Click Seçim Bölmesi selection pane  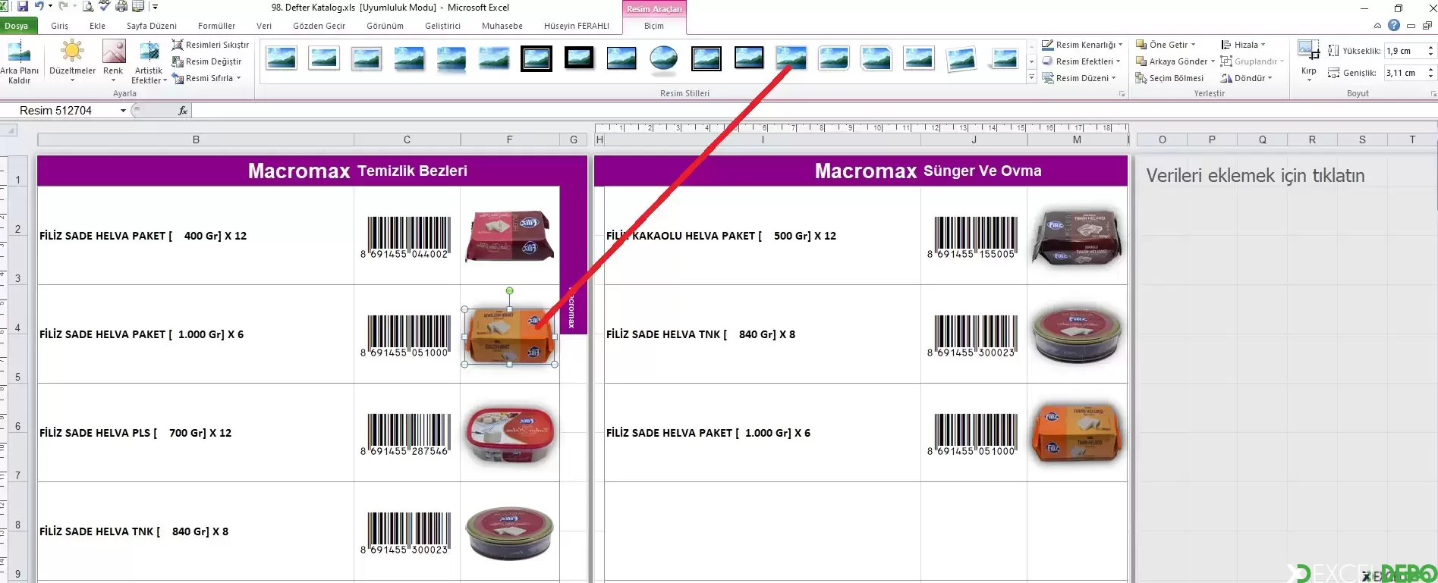click(x=1169, y=78)
